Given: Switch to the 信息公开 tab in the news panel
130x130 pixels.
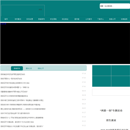Looking at the screenshot, I should coord(40,68).
